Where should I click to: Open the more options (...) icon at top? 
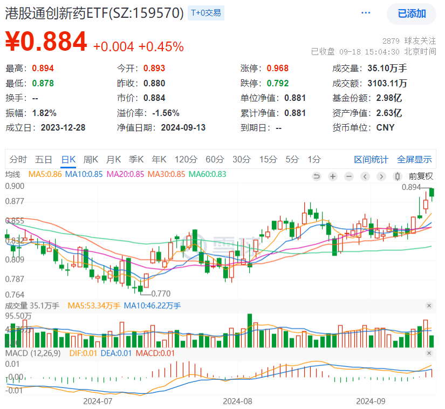click(366, 12)
